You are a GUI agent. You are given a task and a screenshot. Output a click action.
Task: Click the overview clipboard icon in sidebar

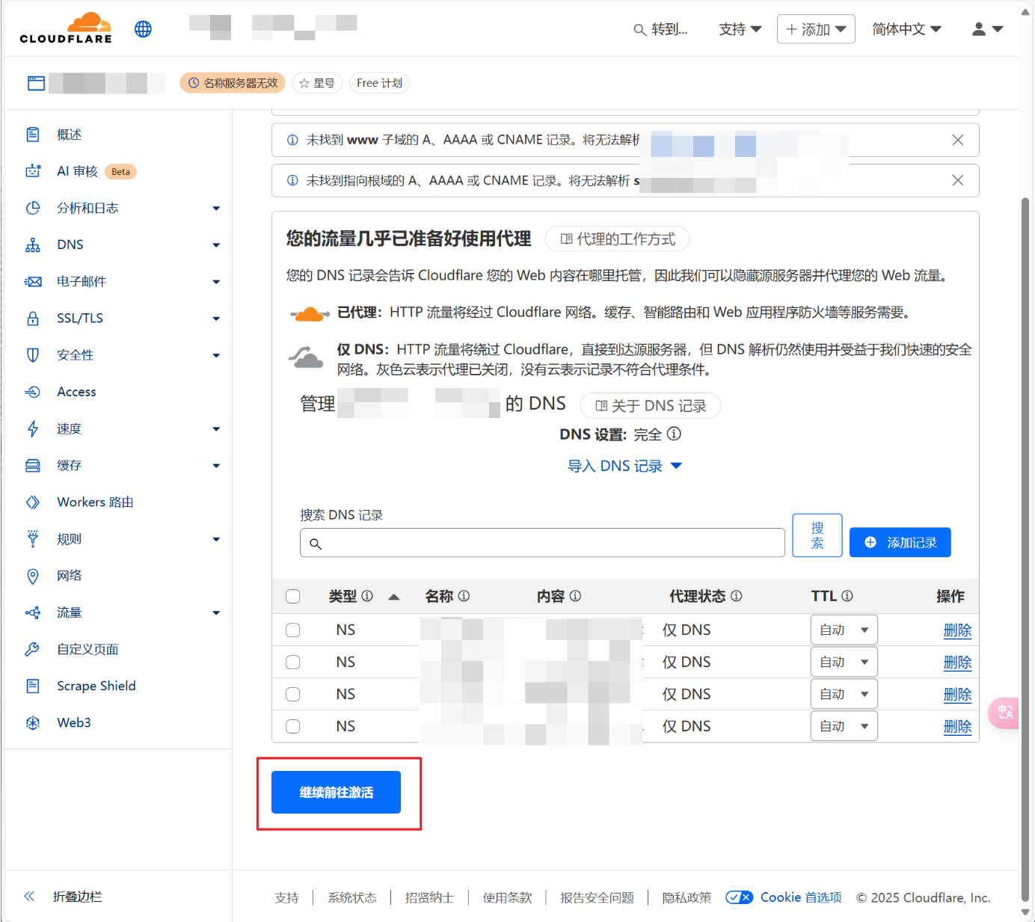(x=33, y=135)
